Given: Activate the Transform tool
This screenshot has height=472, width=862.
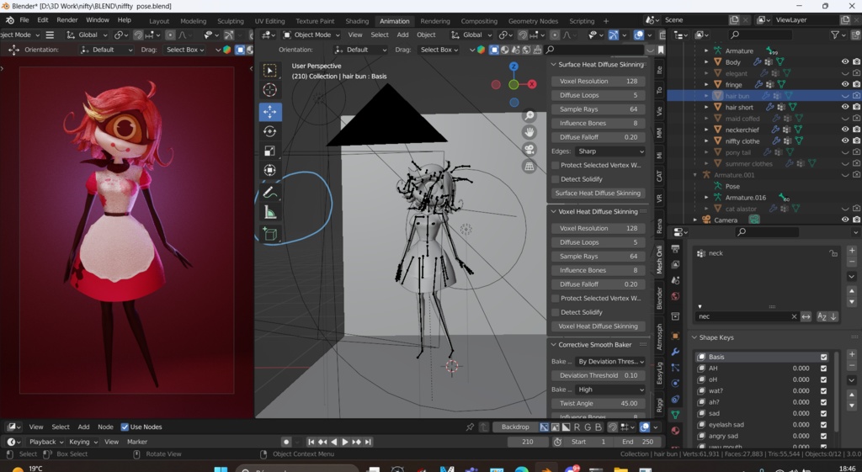Looking at the screenshot, I should pyautogui.click(x=270, y=170).
